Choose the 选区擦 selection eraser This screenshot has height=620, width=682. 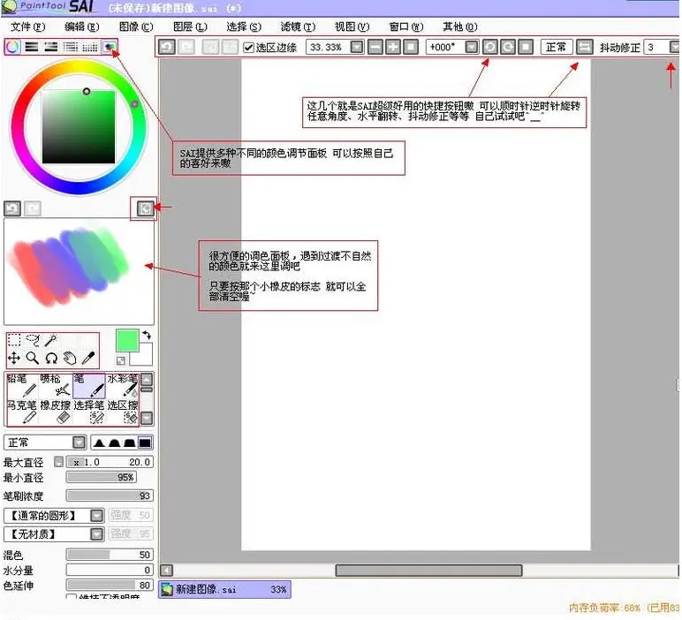[x=123, y=412]
